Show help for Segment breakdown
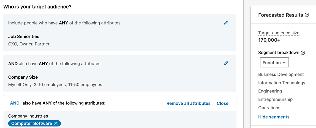Image resolution: width=316 pixels, height=128 pixels. click(303, 53)
